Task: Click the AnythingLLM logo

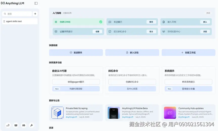Action: pyautogui.click(x=13, y=3)
